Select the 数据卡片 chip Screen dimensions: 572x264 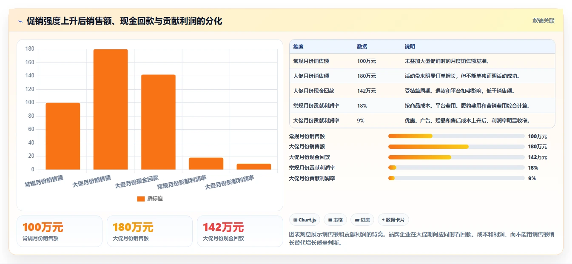[393, 220]
